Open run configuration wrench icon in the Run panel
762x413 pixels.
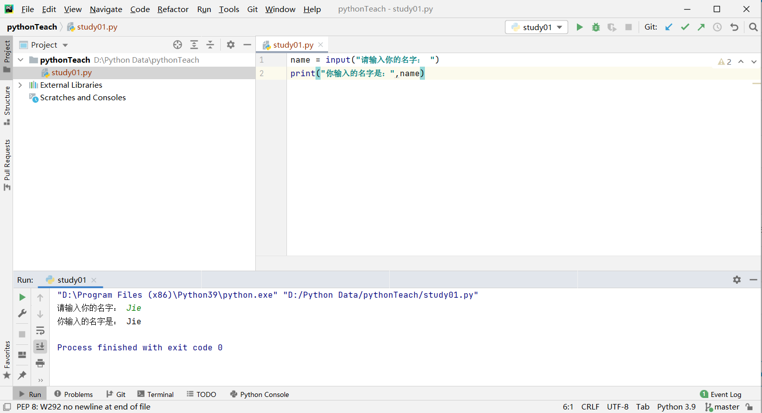click(22, 313)
